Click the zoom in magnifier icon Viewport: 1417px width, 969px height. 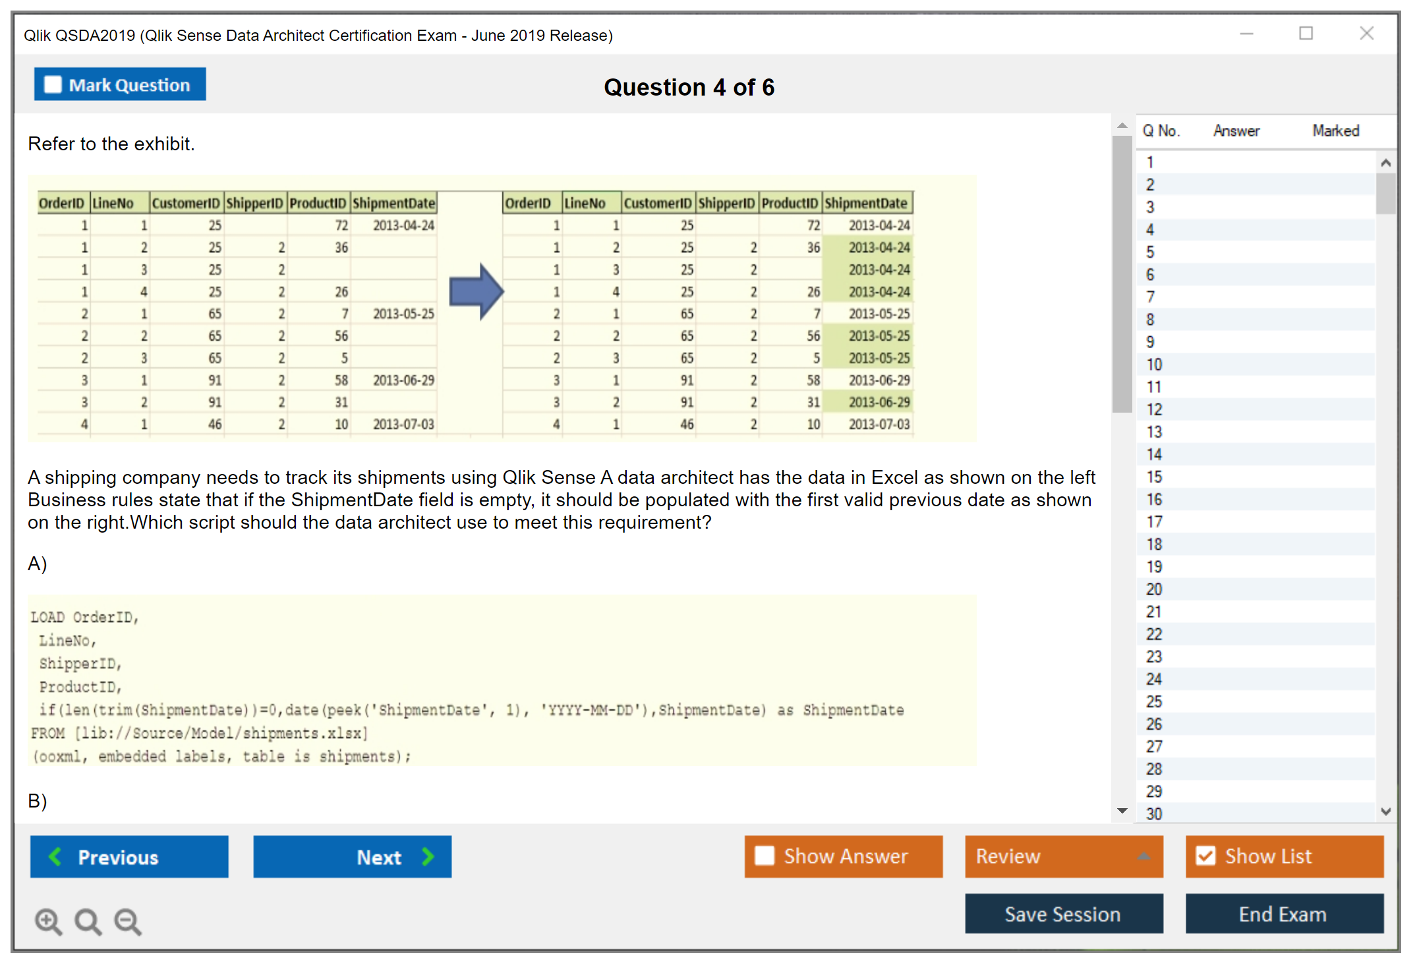(x=47, y=921)
